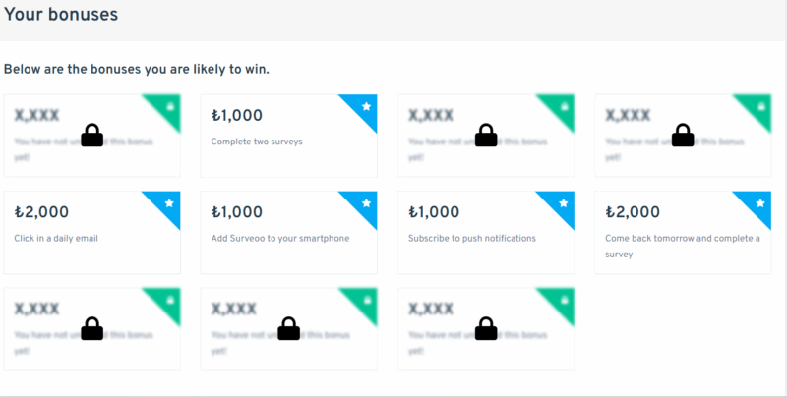Open the Click in a daily email bonus
The width and height of the screenshot is (787, 397).
point(91,233)
